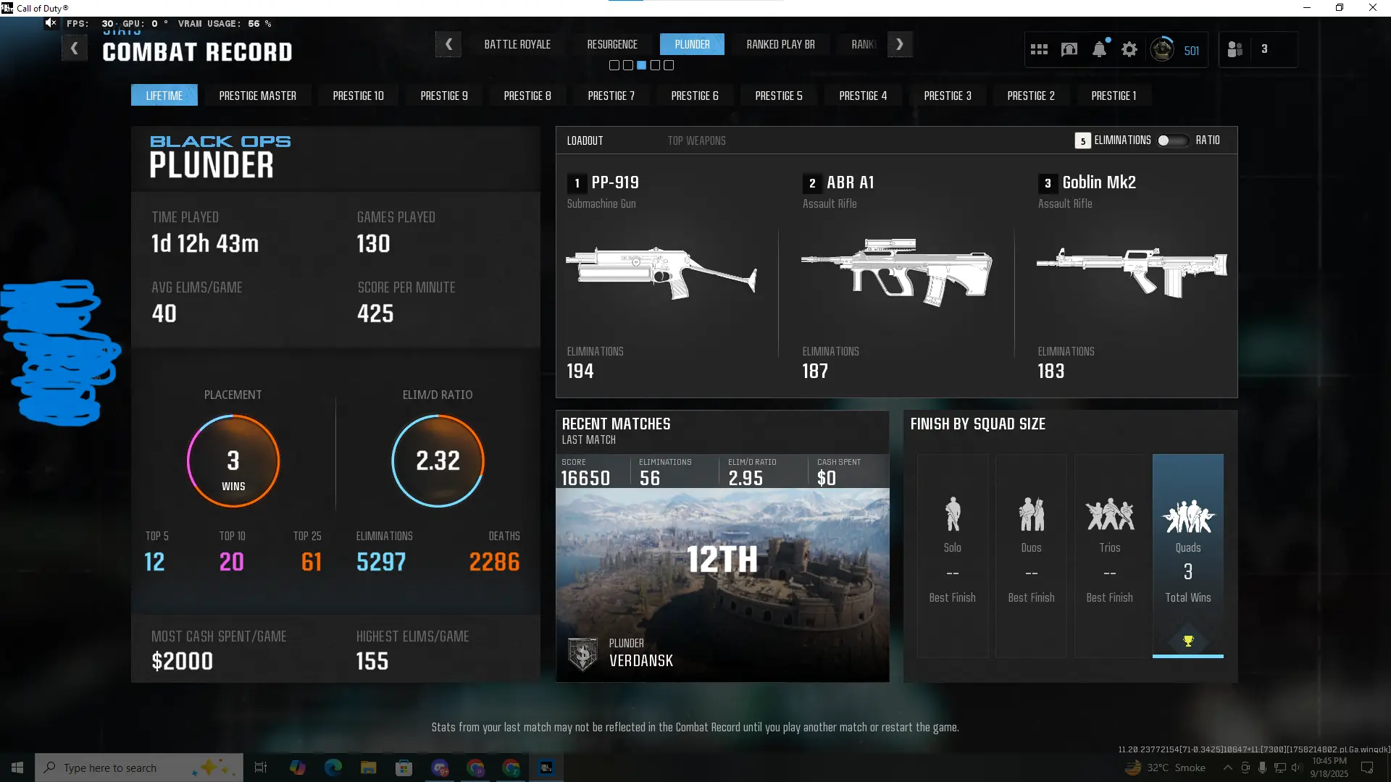Select the last page indicator square
The height and width of the screenshot is (782, 1391).
(669, 65)
